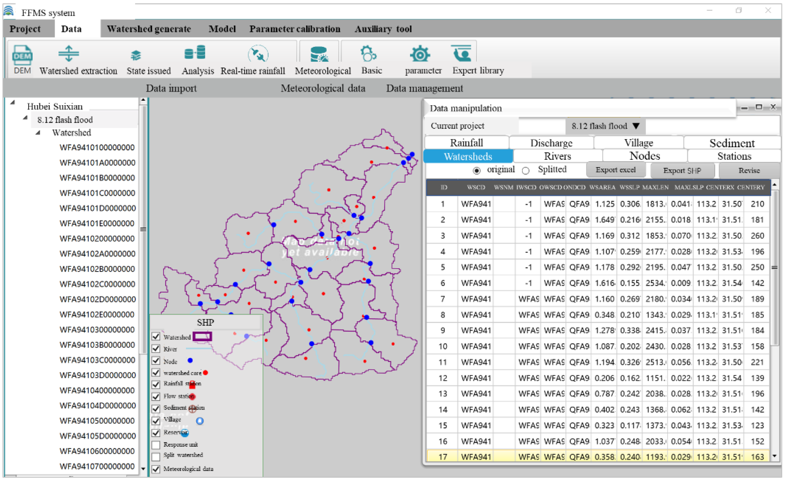The image size is (786, 482).
Task: Collapse the Hubei Suixian tree node
Action: tap(12, 103)
